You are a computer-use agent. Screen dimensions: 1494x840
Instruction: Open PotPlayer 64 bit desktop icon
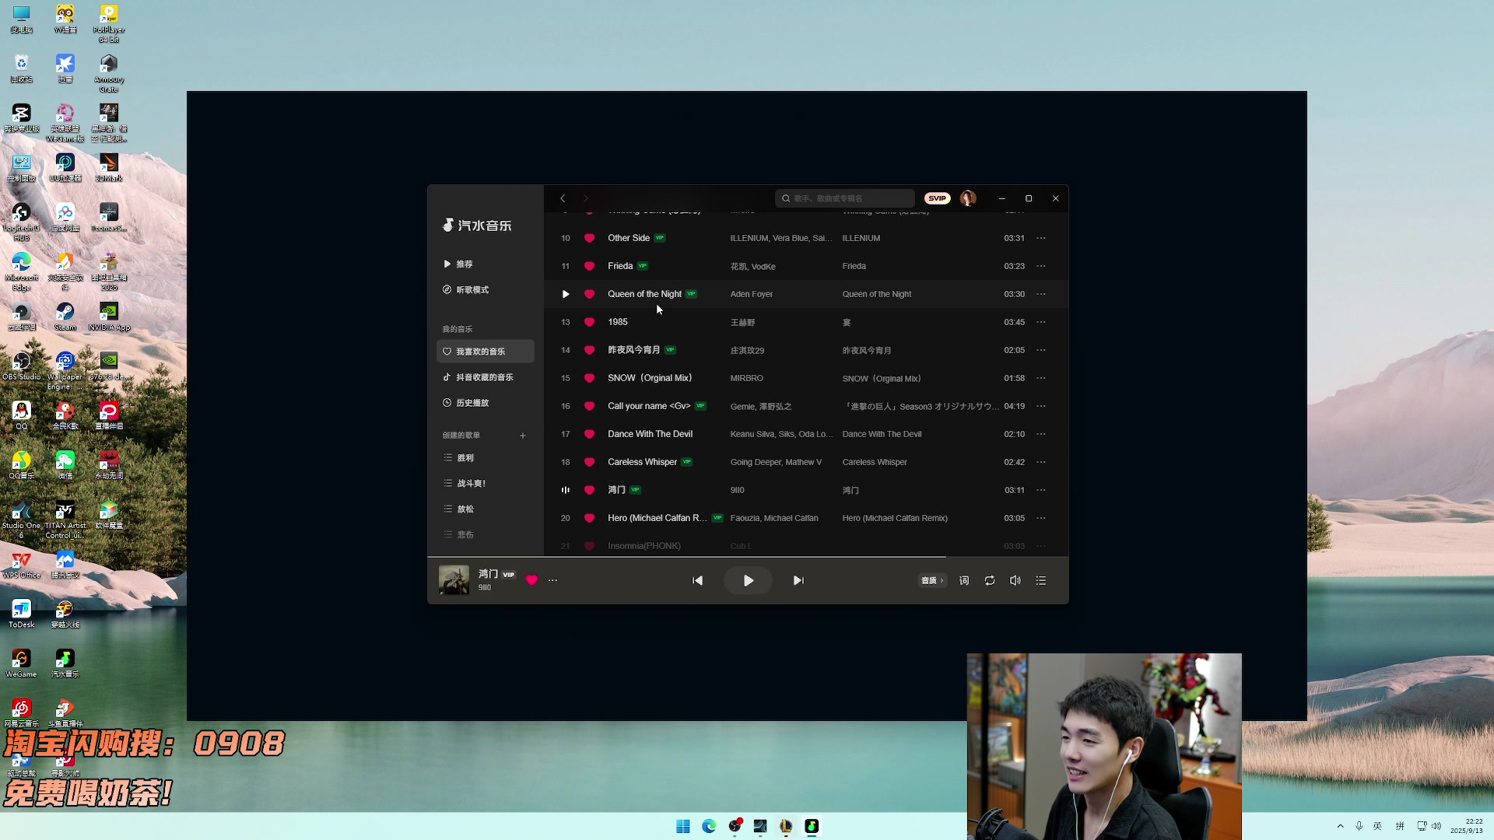[x=109, y=23]
